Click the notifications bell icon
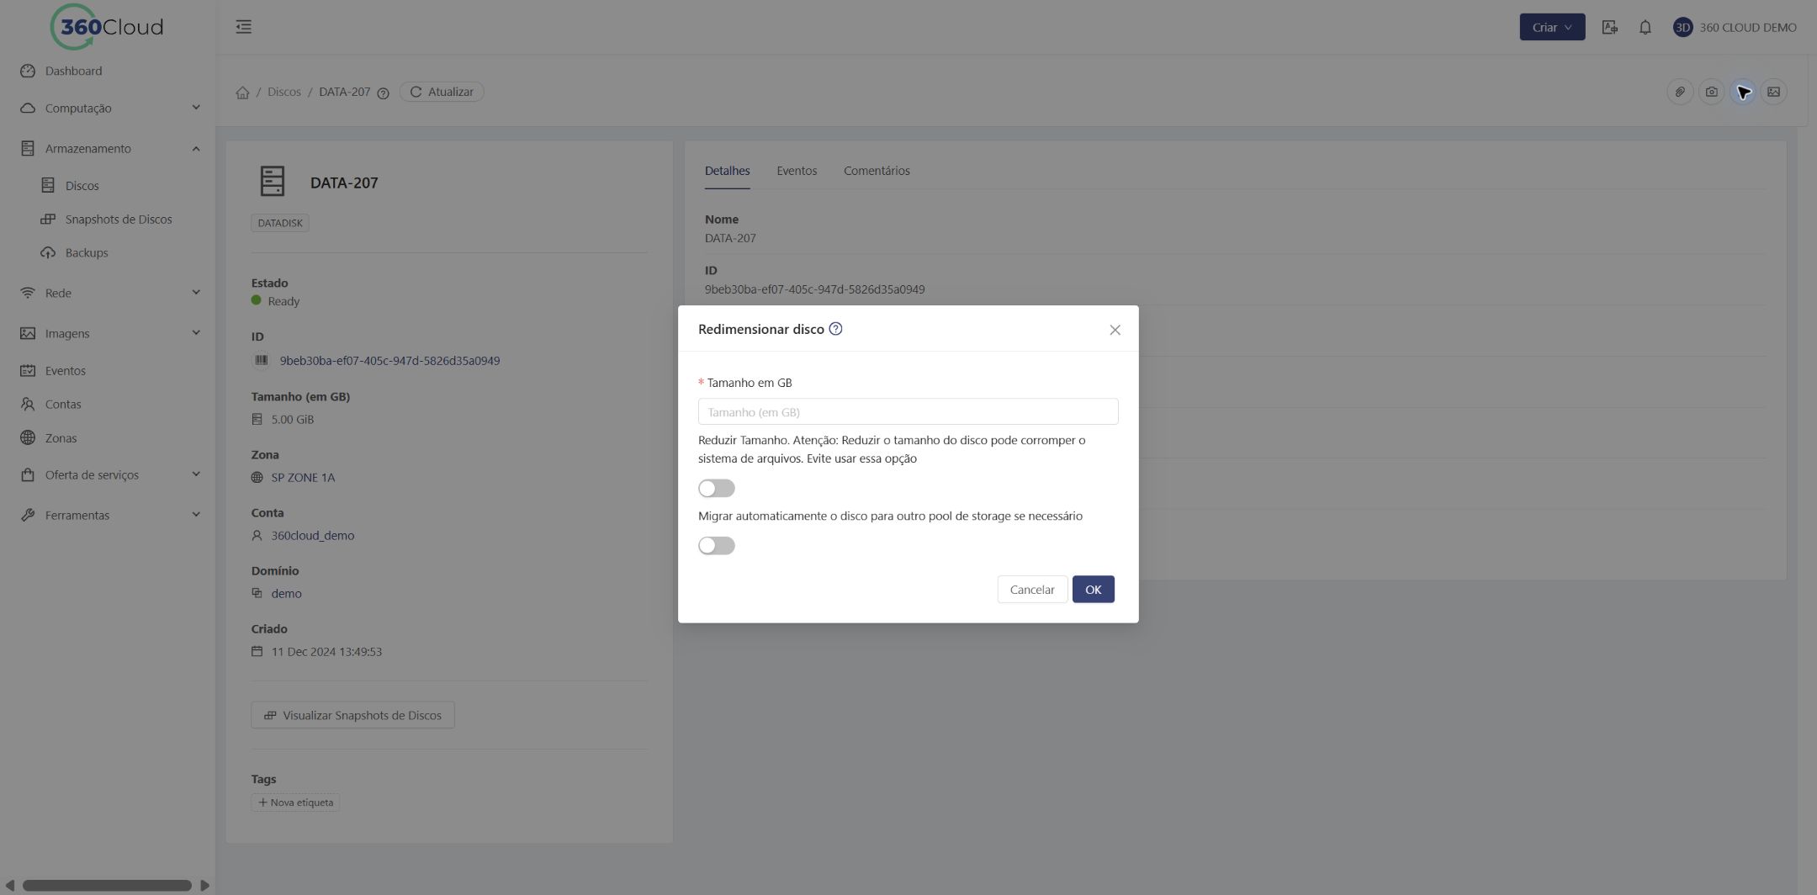1817x895 pixels. tap(1645, 27)
